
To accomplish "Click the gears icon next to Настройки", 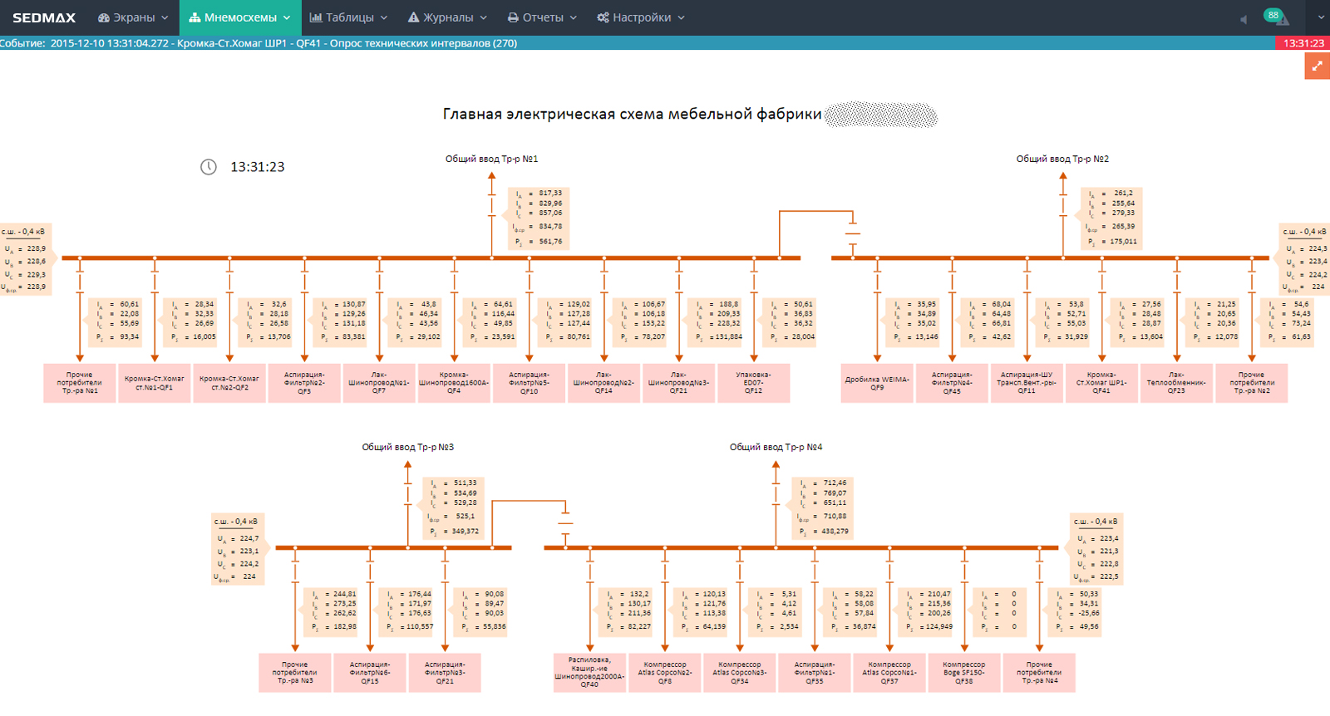I will click(603, 17).
